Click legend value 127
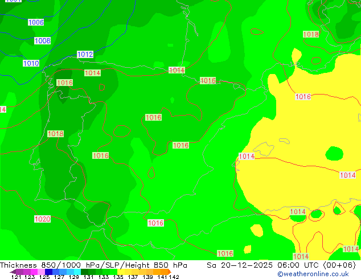This screenshot has width=361, height=279. pos(59,277)
